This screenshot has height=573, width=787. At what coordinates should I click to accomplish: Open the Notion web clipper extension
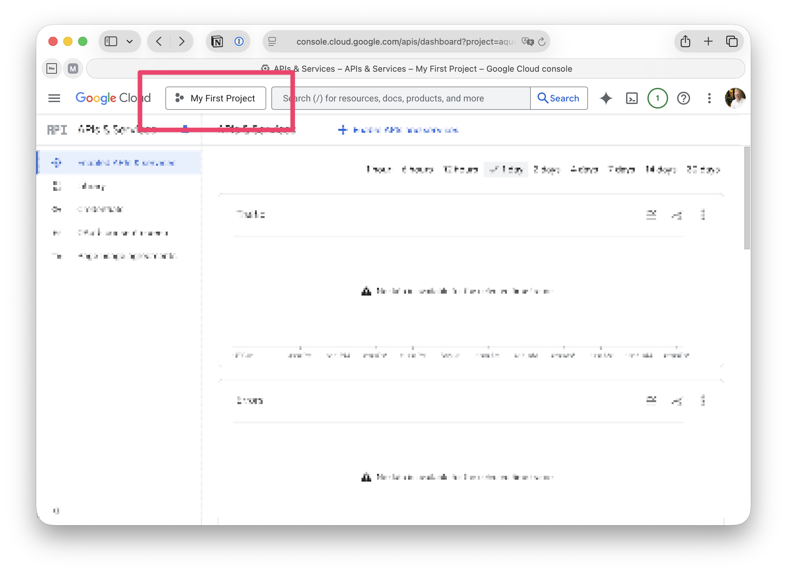(x=217, y=42)
